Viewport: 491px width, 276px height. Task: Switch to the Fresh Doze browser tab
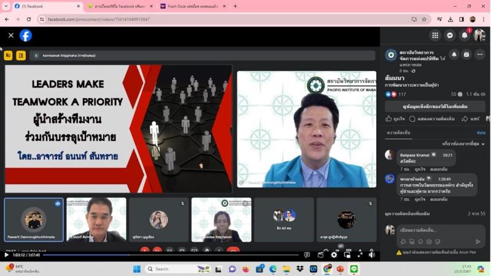click(x=193, y=6)
